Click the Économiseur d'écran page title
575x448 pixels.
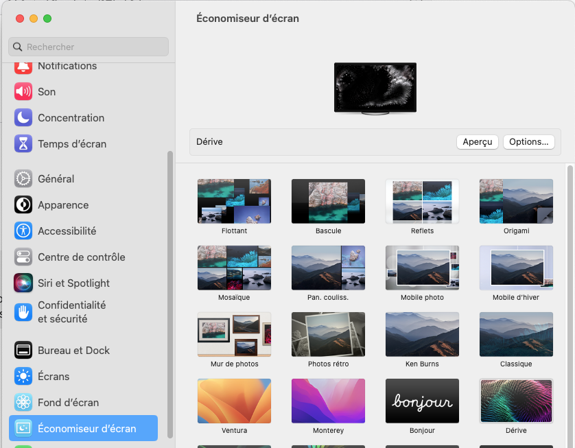[248, 19]
